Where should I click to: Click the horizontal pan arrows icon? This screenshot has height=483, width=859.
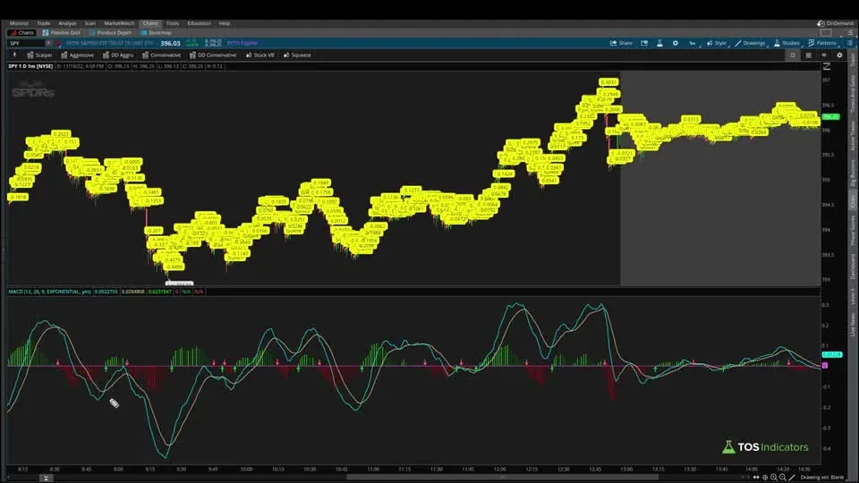[x=756, y=478]
